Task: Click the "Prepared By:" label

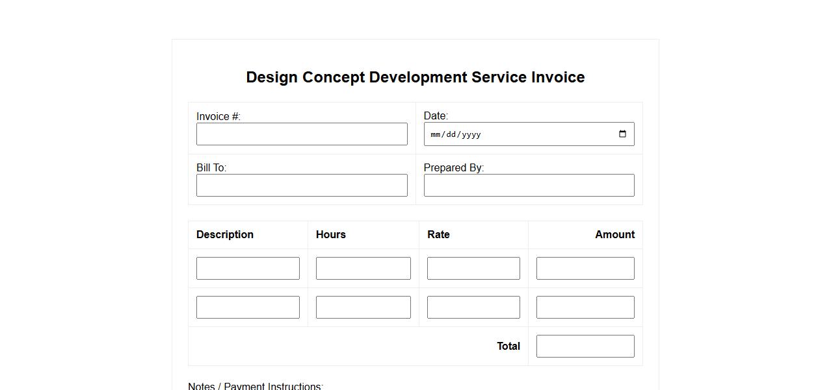Action: [453, 168]
